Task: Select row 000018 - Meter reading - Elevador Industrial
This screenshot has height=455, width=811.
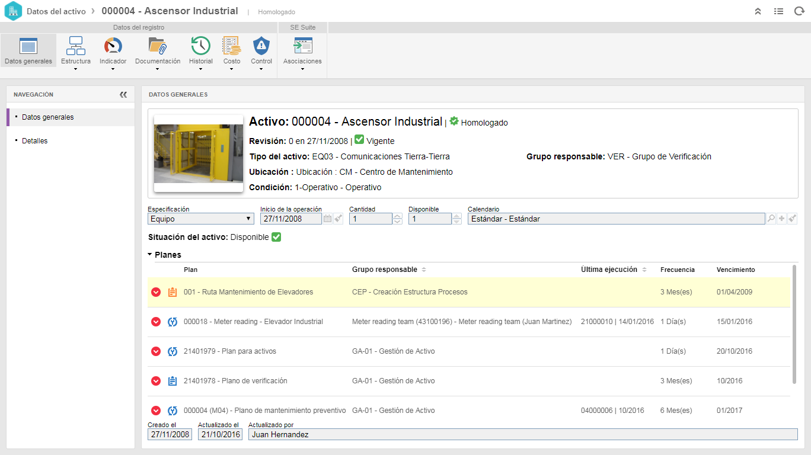Action: (x=469, y=322)
